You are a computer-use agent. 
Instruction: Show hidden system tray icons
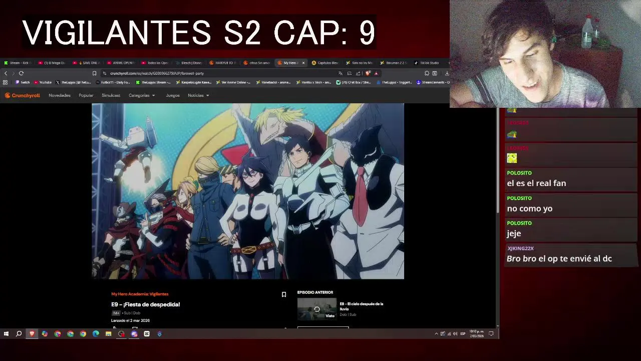click(x=436, y=334)
